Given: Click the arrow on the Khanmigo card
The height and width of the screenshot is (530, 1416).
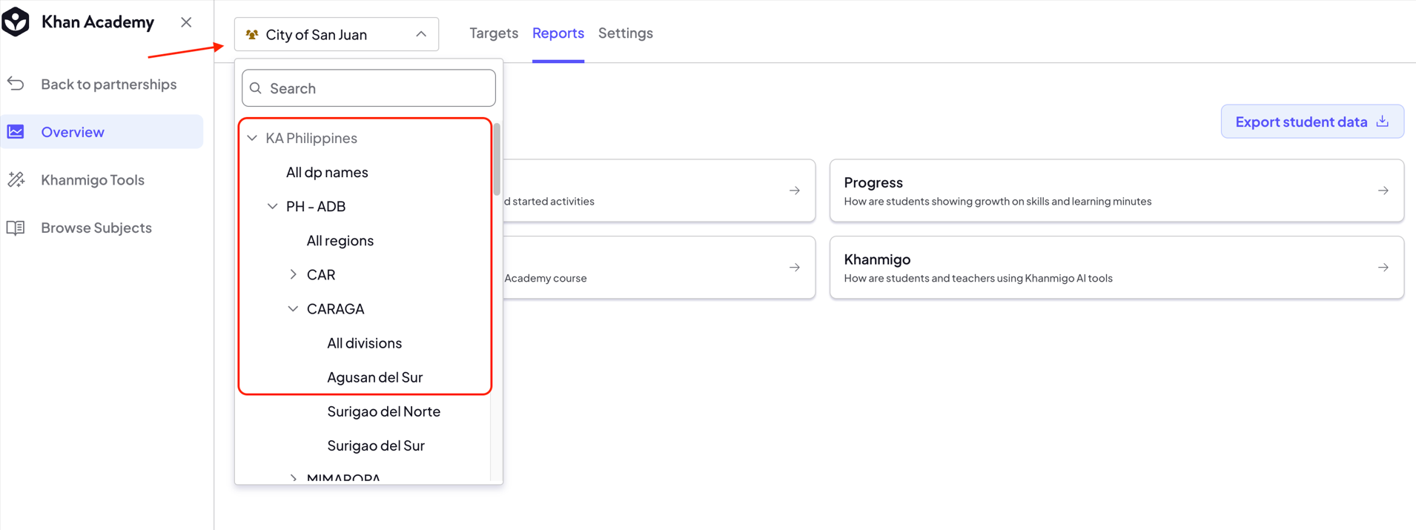Looking at the screenshot, I should click(1383, 268).
